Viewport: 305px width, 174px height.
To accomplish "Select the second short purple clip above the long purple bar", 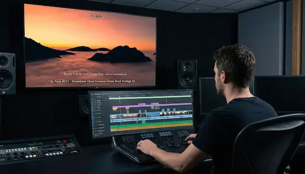I will tap(155, 104).
